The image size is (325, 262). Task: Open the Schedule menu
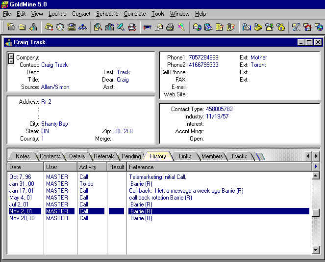pos(107,14)
